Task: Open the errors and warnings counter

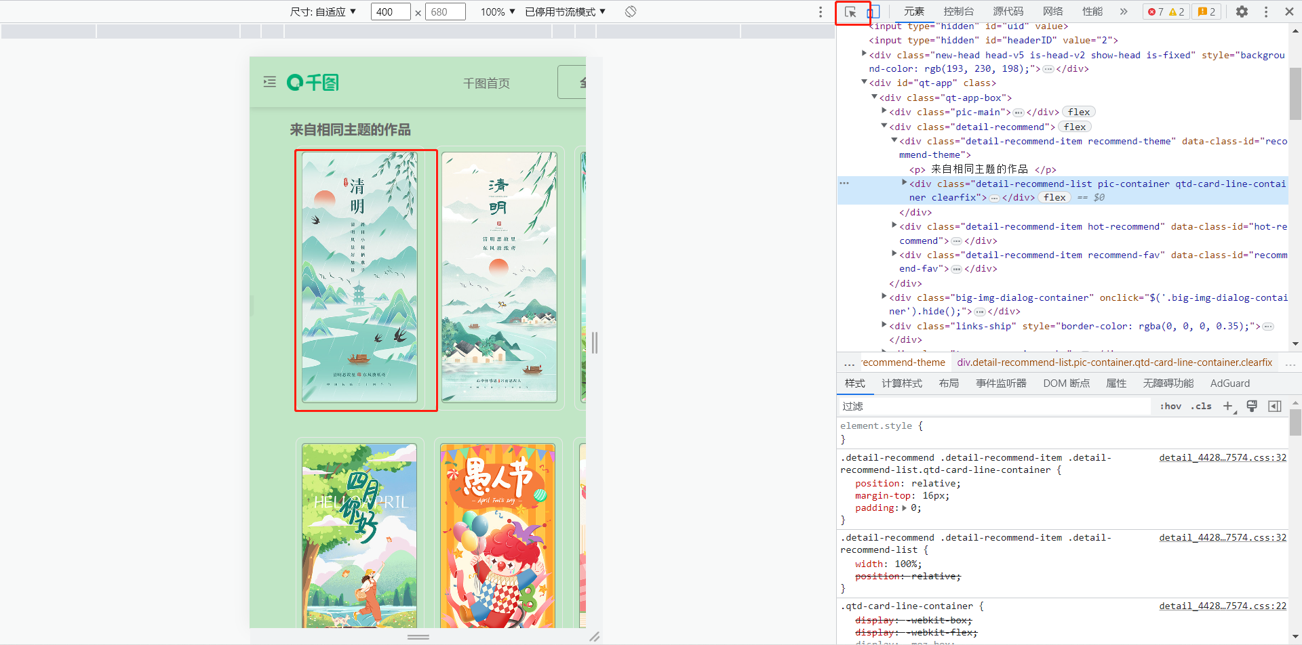Action: [x=1166, y=12]
